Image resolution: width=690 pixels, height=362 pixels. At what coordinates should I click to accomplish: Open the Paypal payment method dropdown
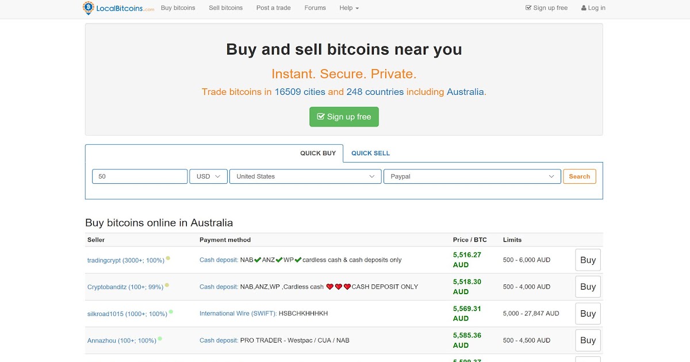tap(472, 176)
